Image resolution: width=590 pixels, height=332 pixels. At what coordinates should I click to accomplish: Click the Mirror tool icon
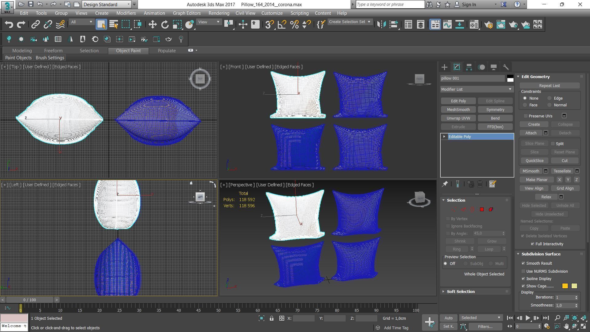pos(381,25)
